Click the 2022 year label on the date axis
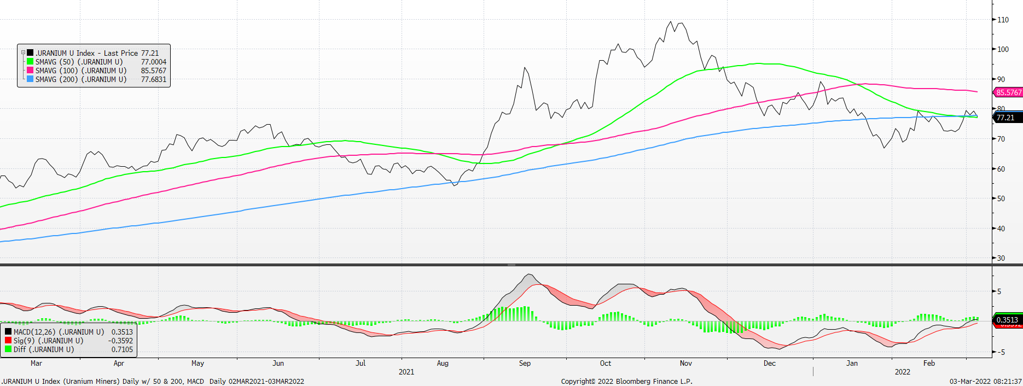This screenshot has height=386, width=1023. pos(903,372)
